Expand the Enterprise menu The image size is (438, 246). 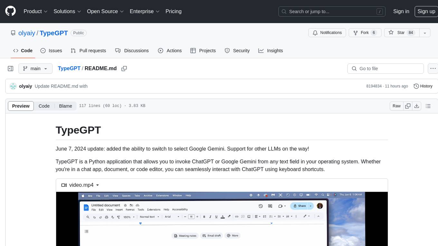coord(145,11)
